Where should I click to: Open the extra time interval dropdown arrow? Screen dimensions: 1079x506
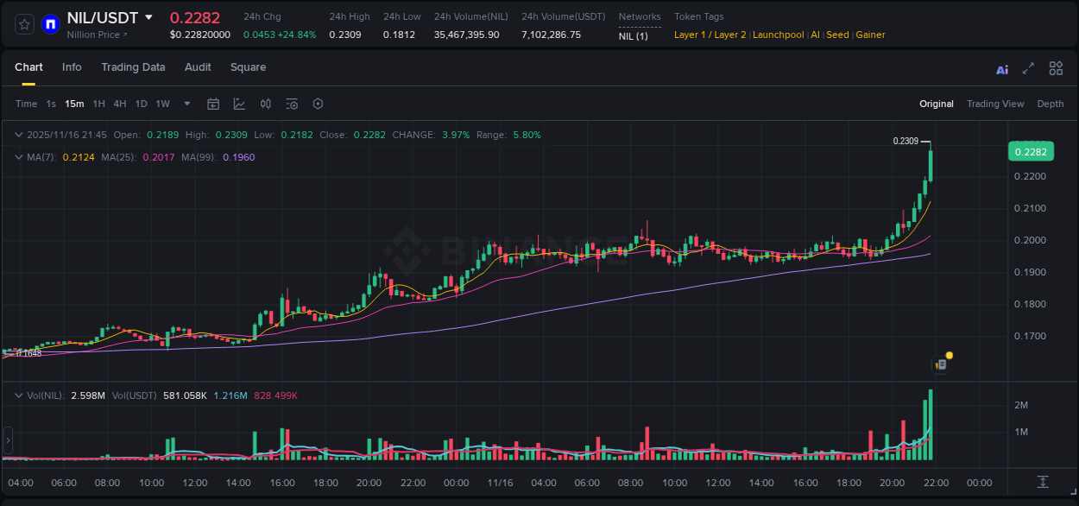tap(186, 104)
